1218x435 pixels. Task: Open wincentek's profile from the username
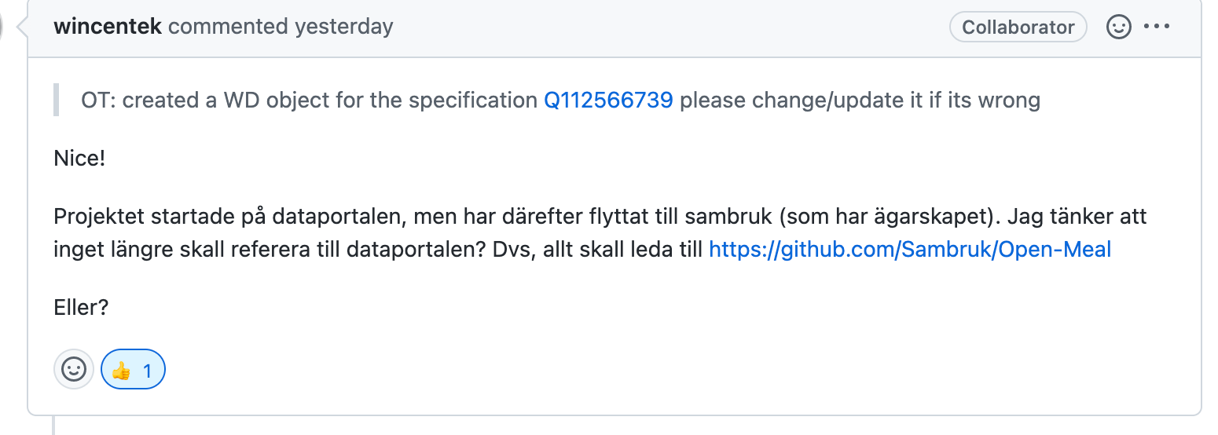(108, 27)
